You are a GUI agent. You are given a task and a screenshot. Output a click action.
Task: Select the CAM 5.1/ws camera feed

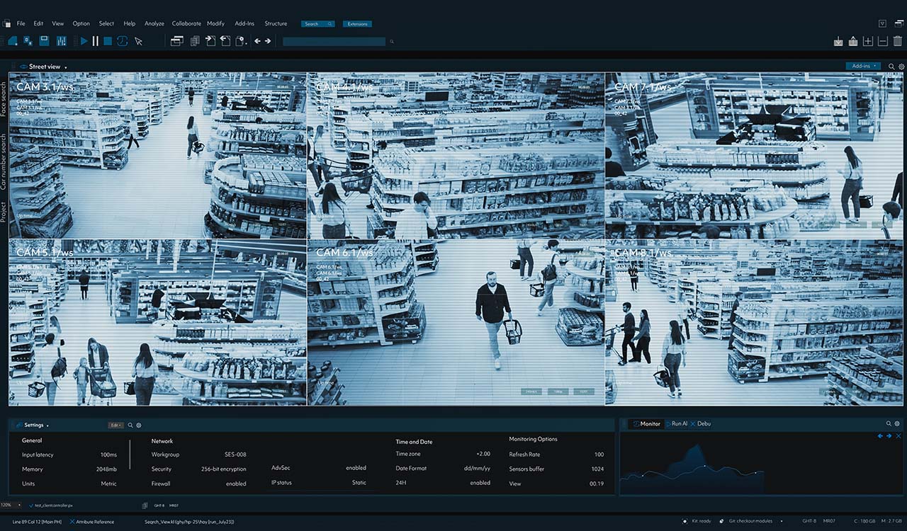(x=157, y=322)
